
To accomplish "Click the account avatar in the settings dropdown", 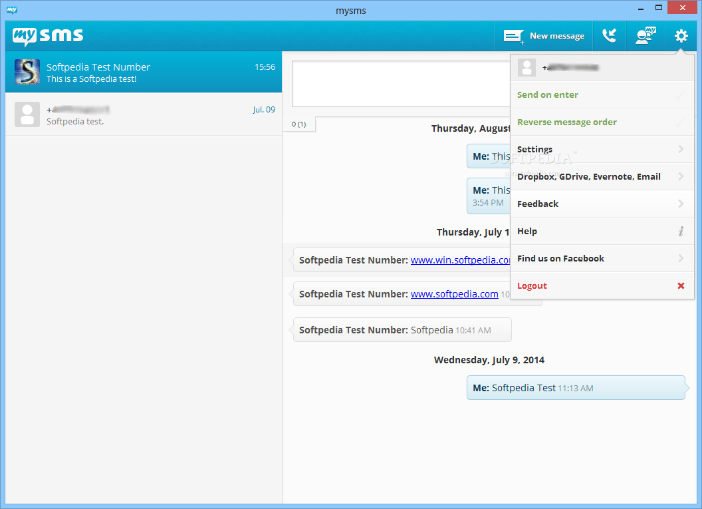I will tap(526, 68).
